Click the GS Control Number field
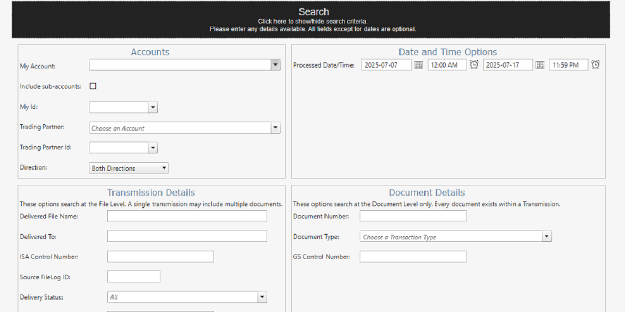The height and width of the screenshot is (312, 625). [413, 256]
